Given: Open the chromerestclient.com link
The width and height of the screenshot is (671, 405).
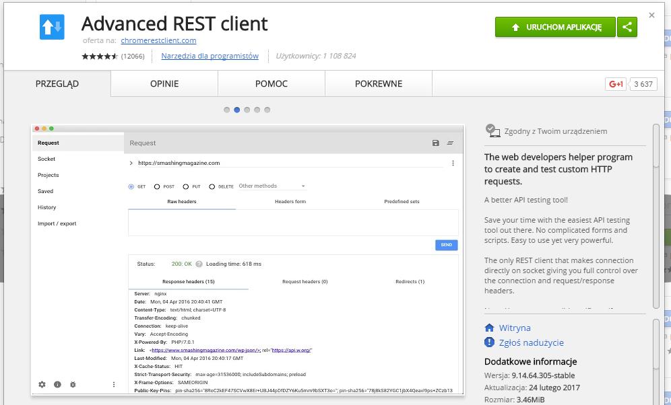Looking at the screenshot, I should [x=158, y=40].
